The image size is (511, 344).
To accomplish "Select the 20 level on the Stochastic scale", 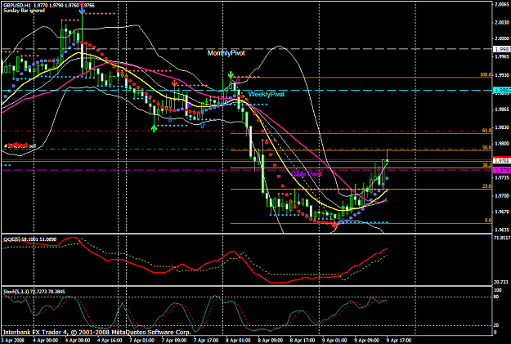I will click(x=497, y=325).
